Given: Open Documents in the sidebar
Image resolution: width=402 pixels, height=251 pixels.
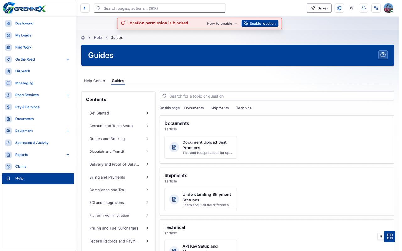Looking at the screenshot, I should (x=38, y=119).
